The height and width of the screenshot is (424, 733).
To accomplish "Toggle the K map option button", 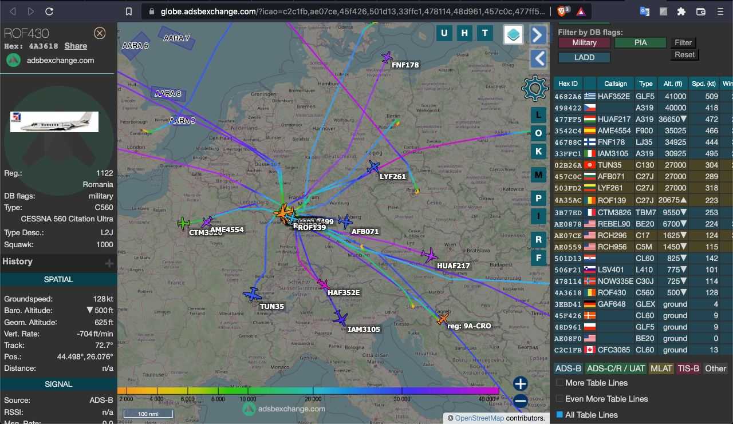I will point(538,151).
